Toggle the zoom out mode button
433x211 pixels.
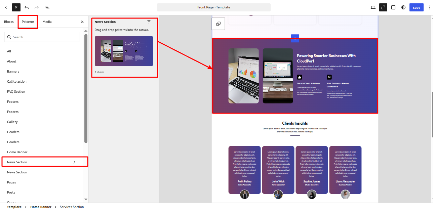click(x=383, y=7)
